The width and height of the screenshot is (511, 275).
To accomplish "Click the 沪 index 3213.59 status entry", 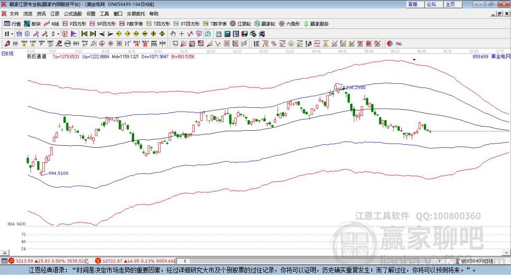I will pos(48,261).
